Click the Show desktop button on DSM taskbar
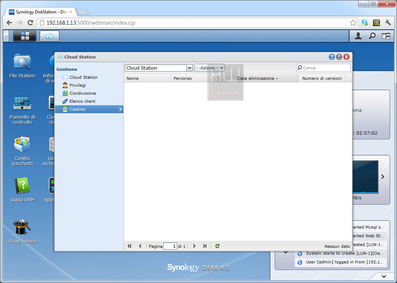This screenshot has width=397, height=283. tap(6, 36)
